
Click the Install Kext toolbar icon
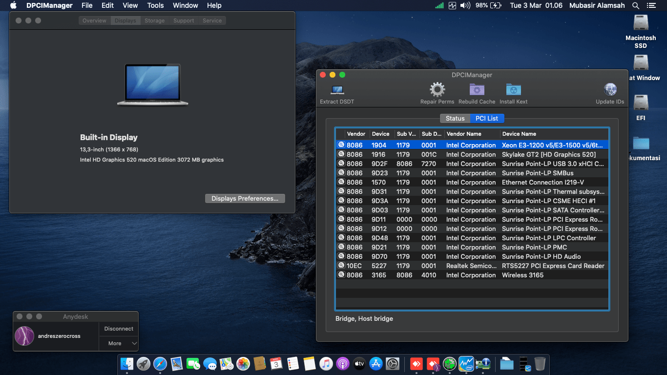click(514, 90)
